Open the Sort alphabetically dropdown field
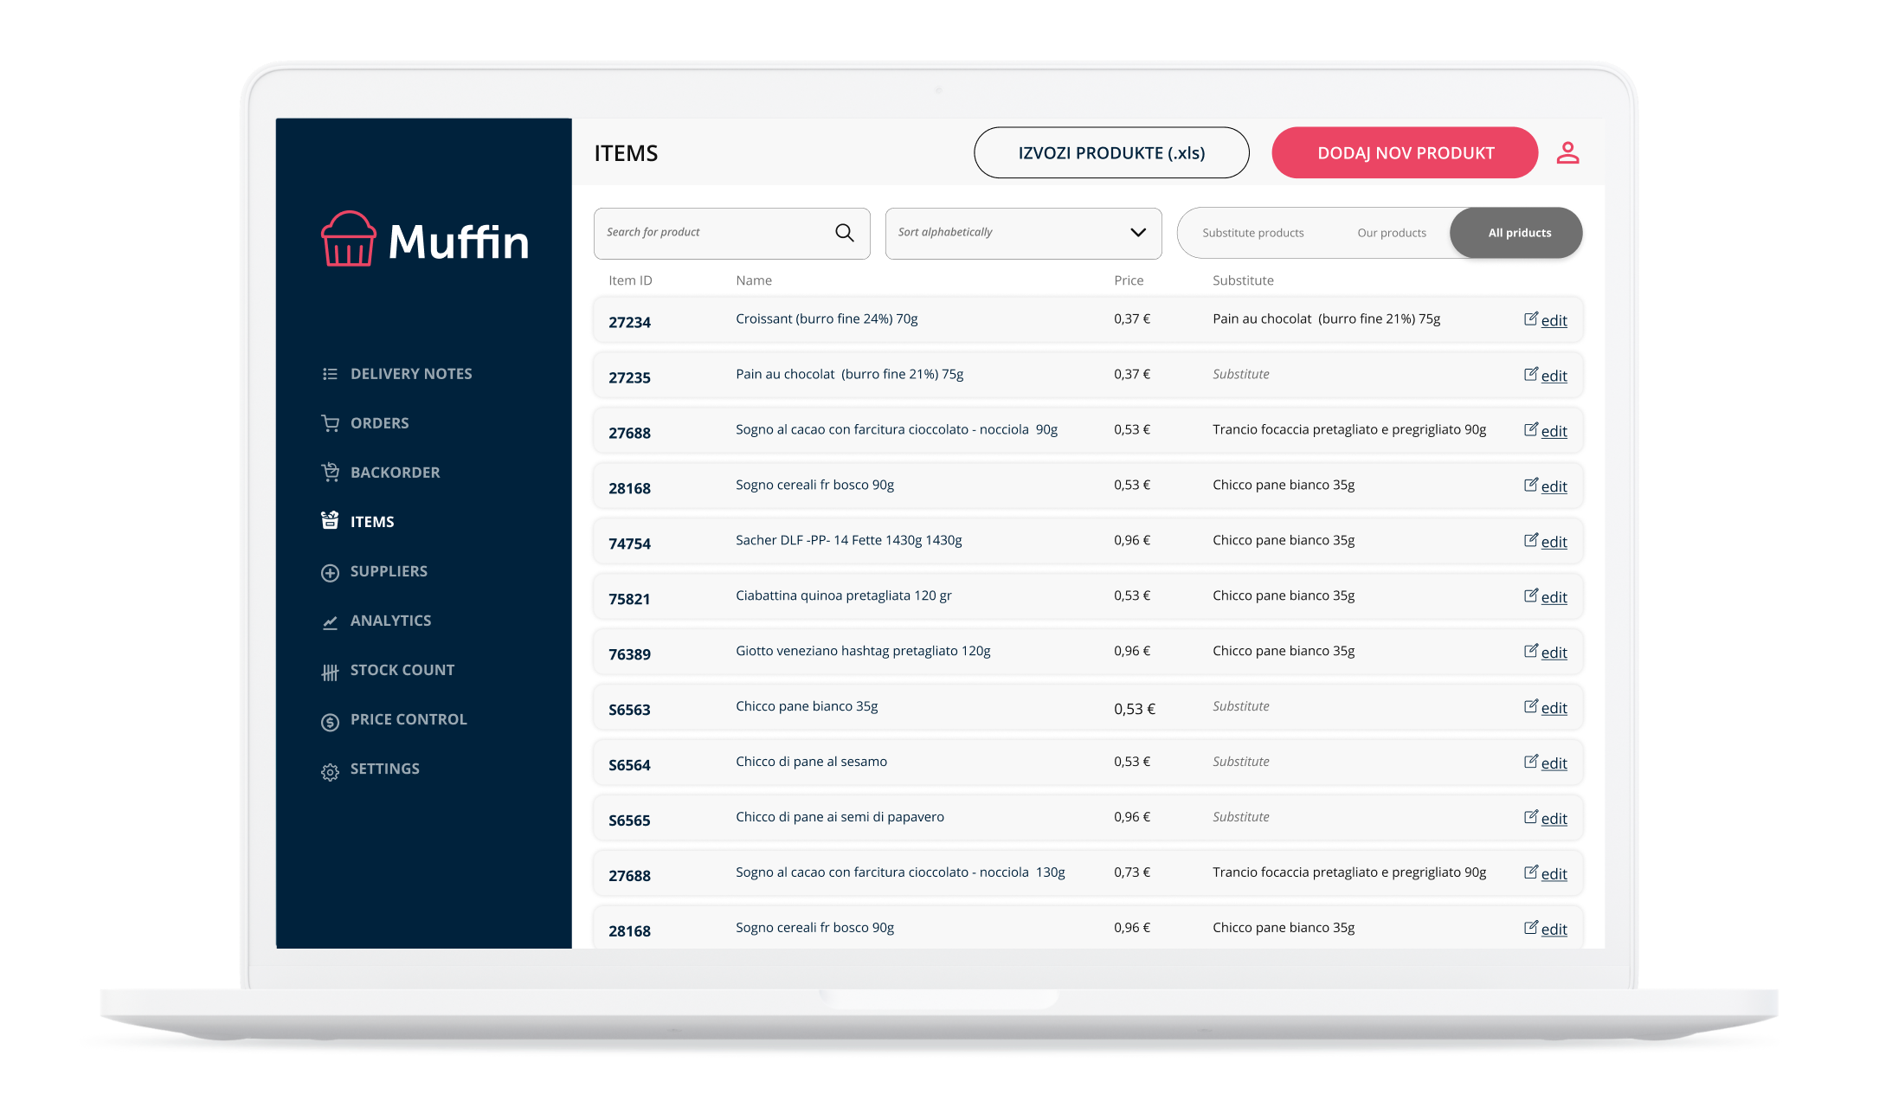 click(1004, 233)
